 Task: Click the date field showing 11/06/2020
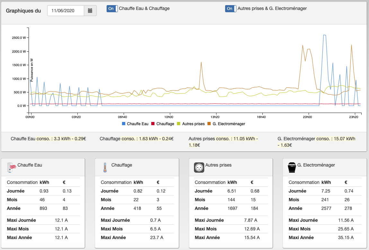point(66,11)
